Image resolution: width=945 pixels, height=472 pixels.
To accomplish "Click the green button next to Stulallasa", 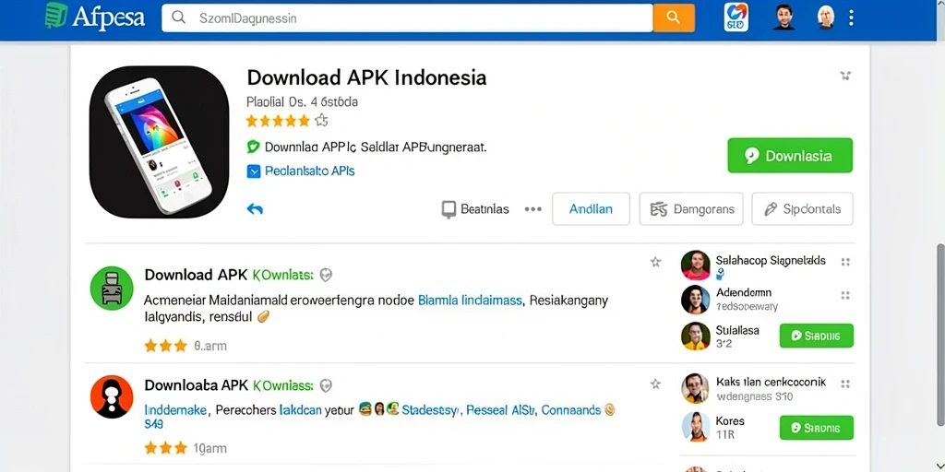I will pyautogui.click(x=816, y=336).
